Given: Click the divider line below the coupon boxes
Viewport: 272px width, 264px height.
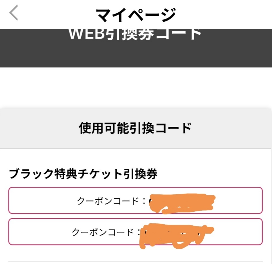Looking at the screenshot, I should [x=136, y=261].
